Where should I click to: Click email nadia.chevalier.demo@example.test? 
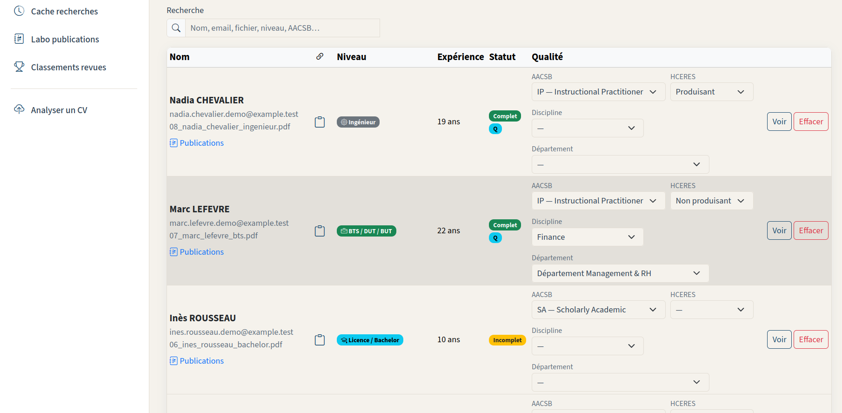tap(234, 114)
